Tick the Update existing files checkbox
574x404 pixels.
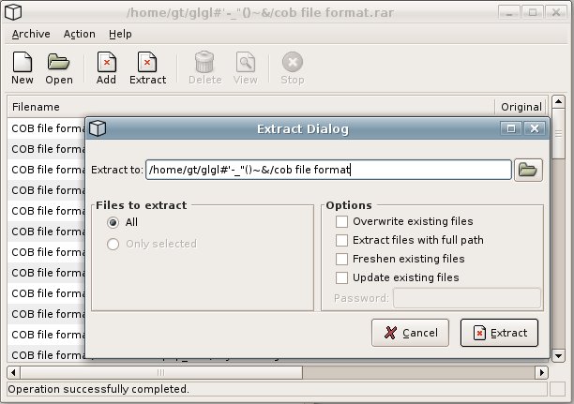pyautogui.click(x=342, y=277)
